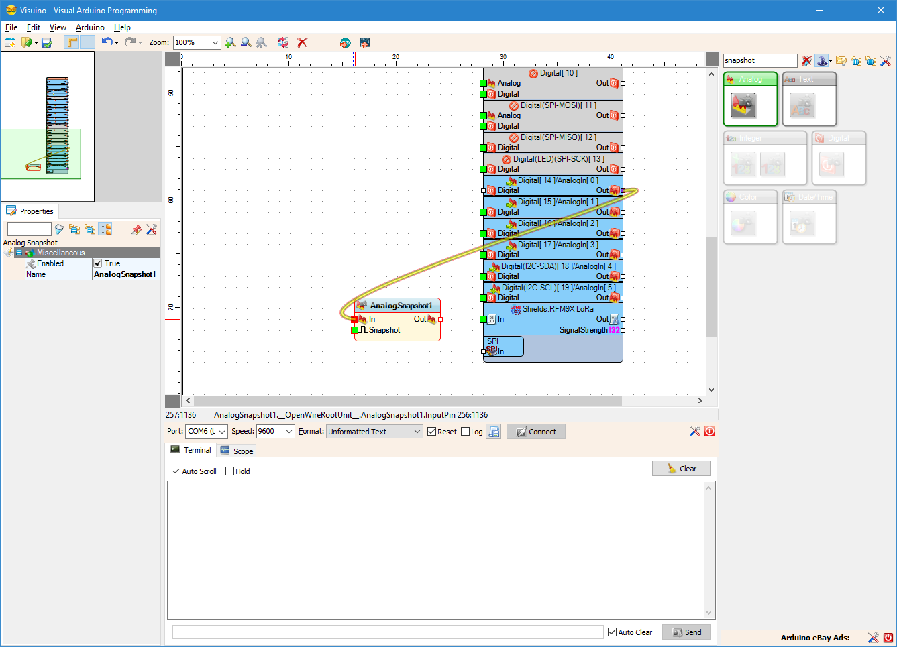
Task: Click the Undo arrow icon
Action: tap(107, 42)
